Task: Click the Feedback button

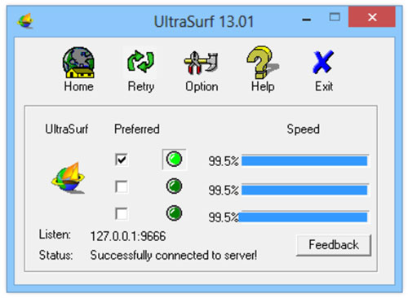Action: 334,245
